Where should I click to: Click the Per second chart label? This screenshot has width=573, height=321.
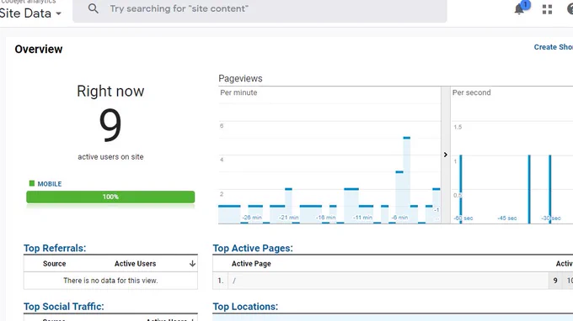[x=471, y=92]
